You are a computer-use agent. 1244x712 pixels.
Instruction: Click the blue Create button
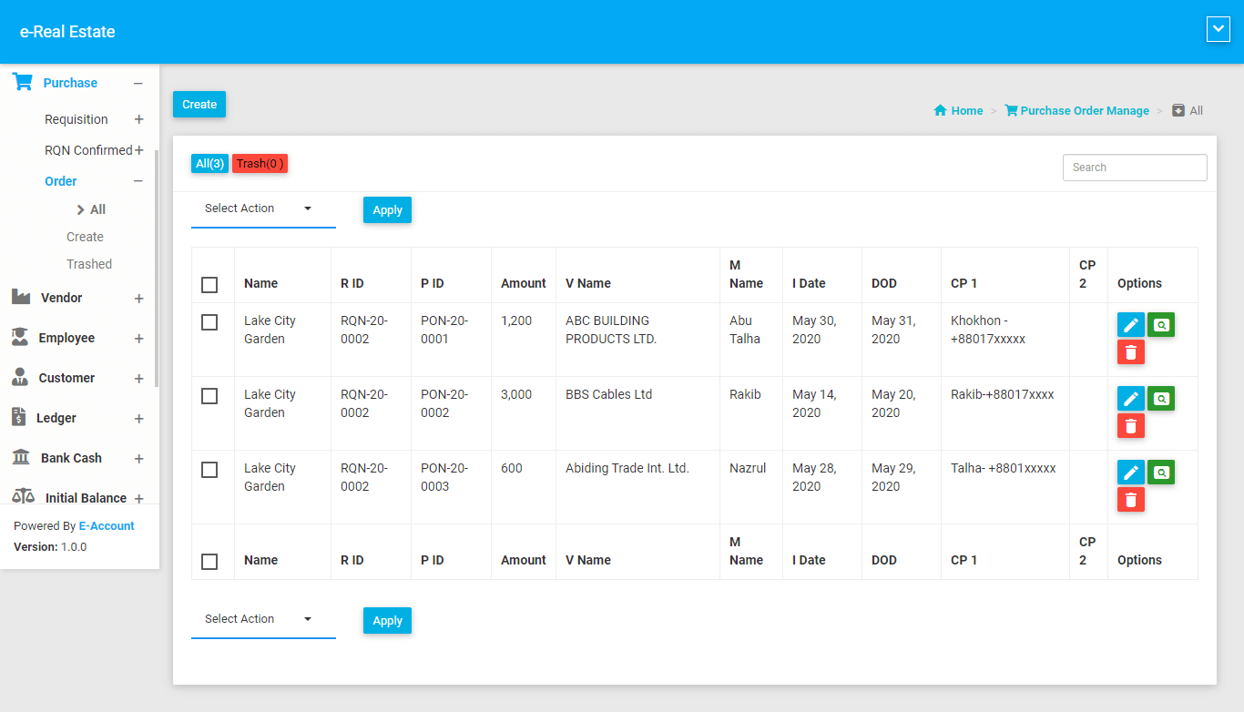[x=199, y=104]
